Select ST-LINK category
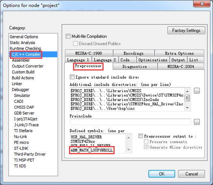The height and width of the screenshot is (185, 213). [21, 148]
